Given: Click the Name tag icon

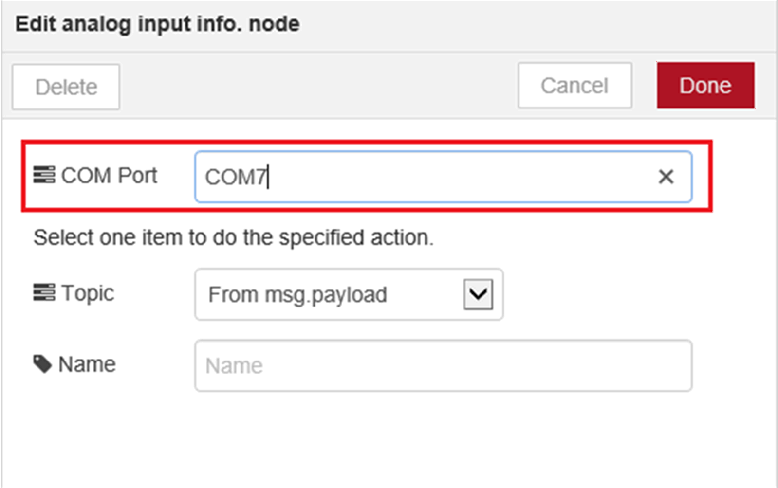Looking at the screenshot, I should [42, 364].
